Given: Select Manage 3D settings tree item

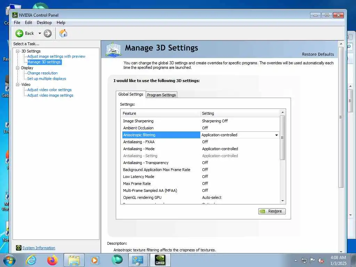Looking at the screenshot, I should (44, 62).
